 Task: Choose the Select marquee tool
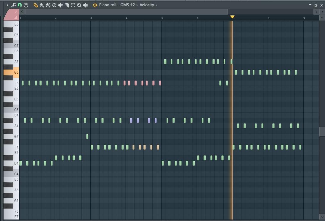[73, 5]
